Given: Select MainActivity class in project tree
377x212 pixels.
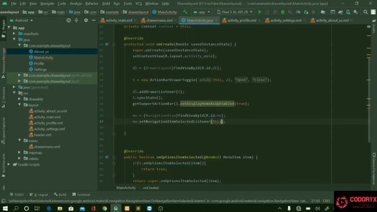Looking at the screenshot, I should point(43,58).
